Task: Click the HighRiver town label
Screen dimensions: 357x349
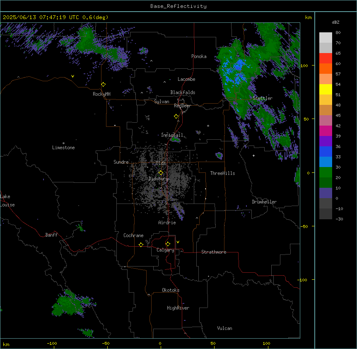Action: coord(178,308)
